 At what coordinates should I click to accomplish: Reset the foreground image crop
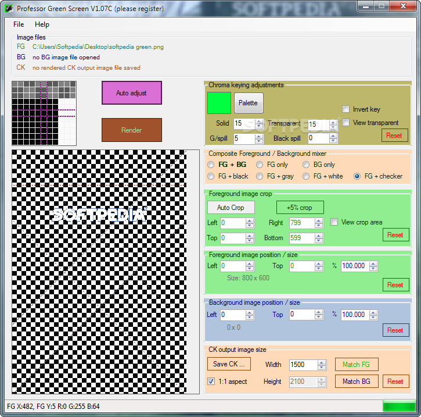396,235
